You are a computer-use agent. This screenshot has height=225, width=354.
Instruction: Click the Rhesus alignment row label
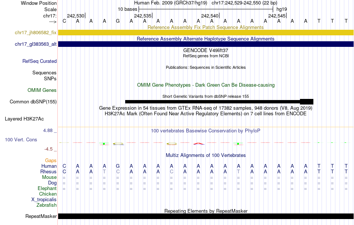(x=48, y=171)
